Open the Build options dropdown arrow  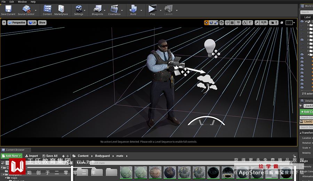coord(141,10)
